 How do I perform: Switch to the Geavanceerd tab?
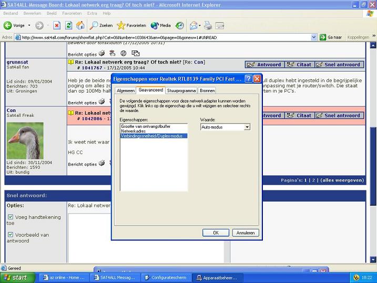[151, 90]
